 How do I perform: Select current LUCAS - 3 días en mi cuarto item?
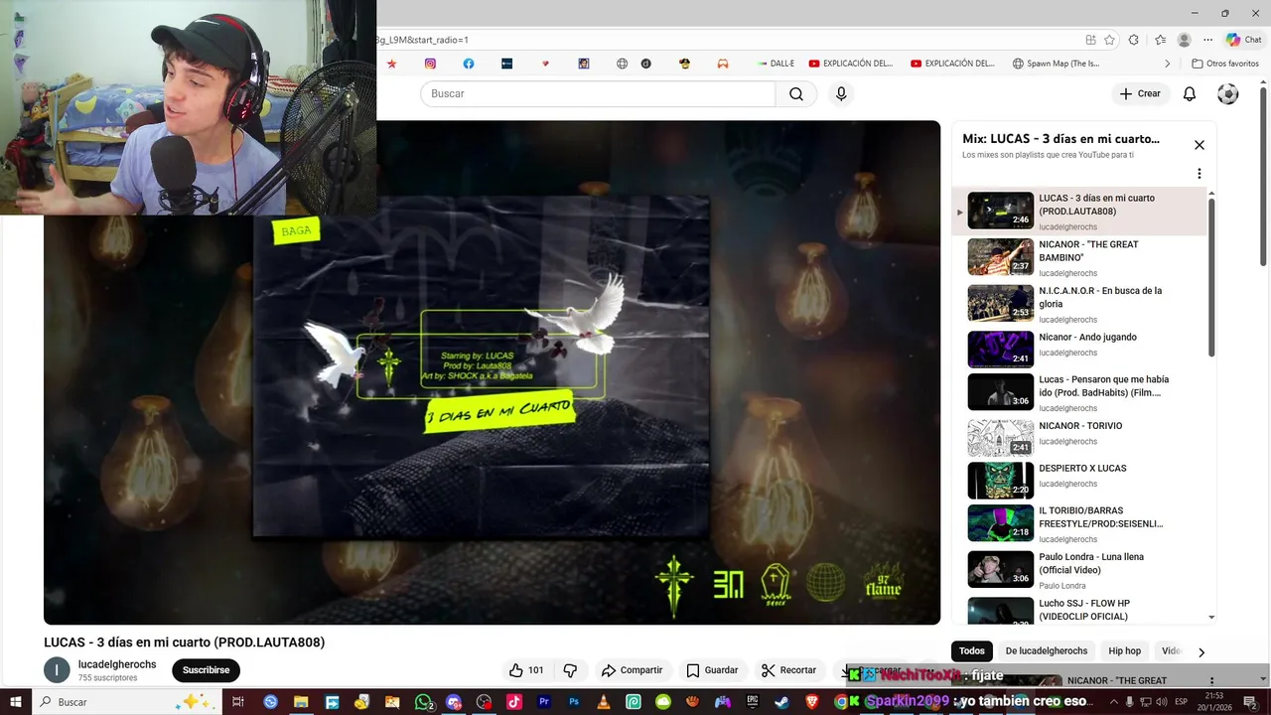pos(1080,211)
